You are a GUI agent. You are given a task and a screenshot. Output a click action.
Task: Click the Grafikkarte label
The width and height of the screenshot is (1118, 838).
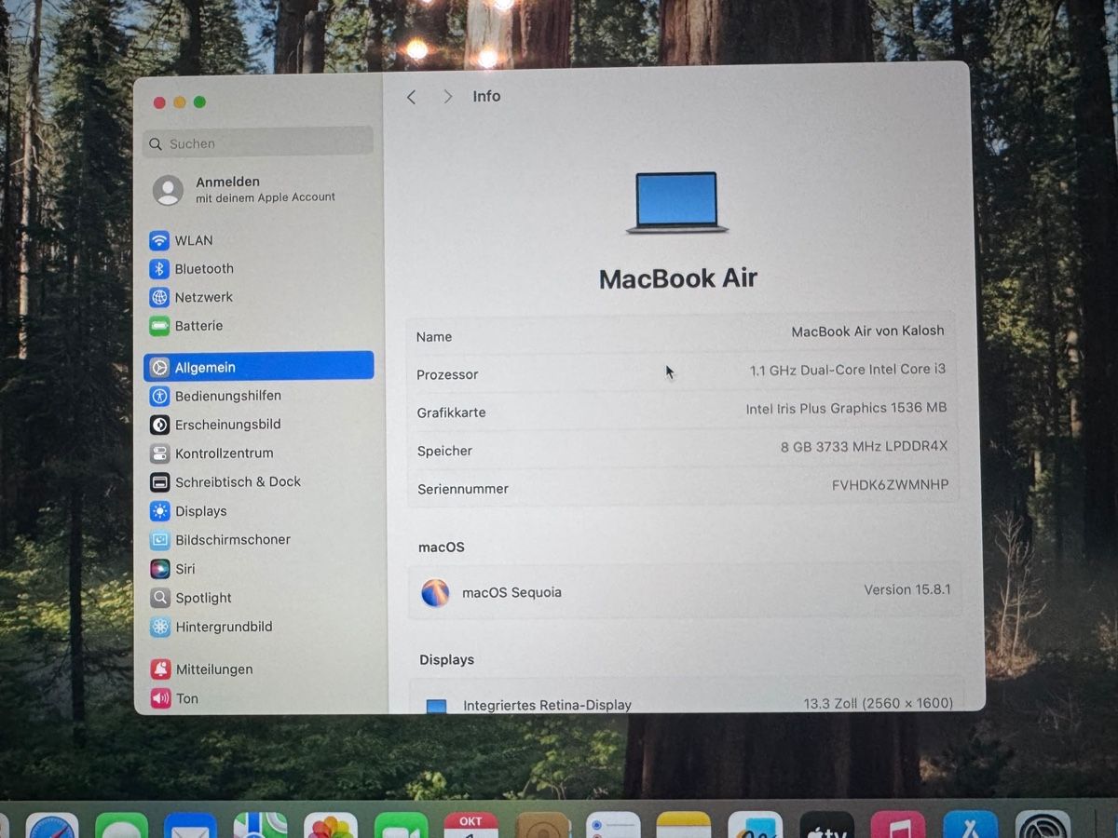point(451,412)
